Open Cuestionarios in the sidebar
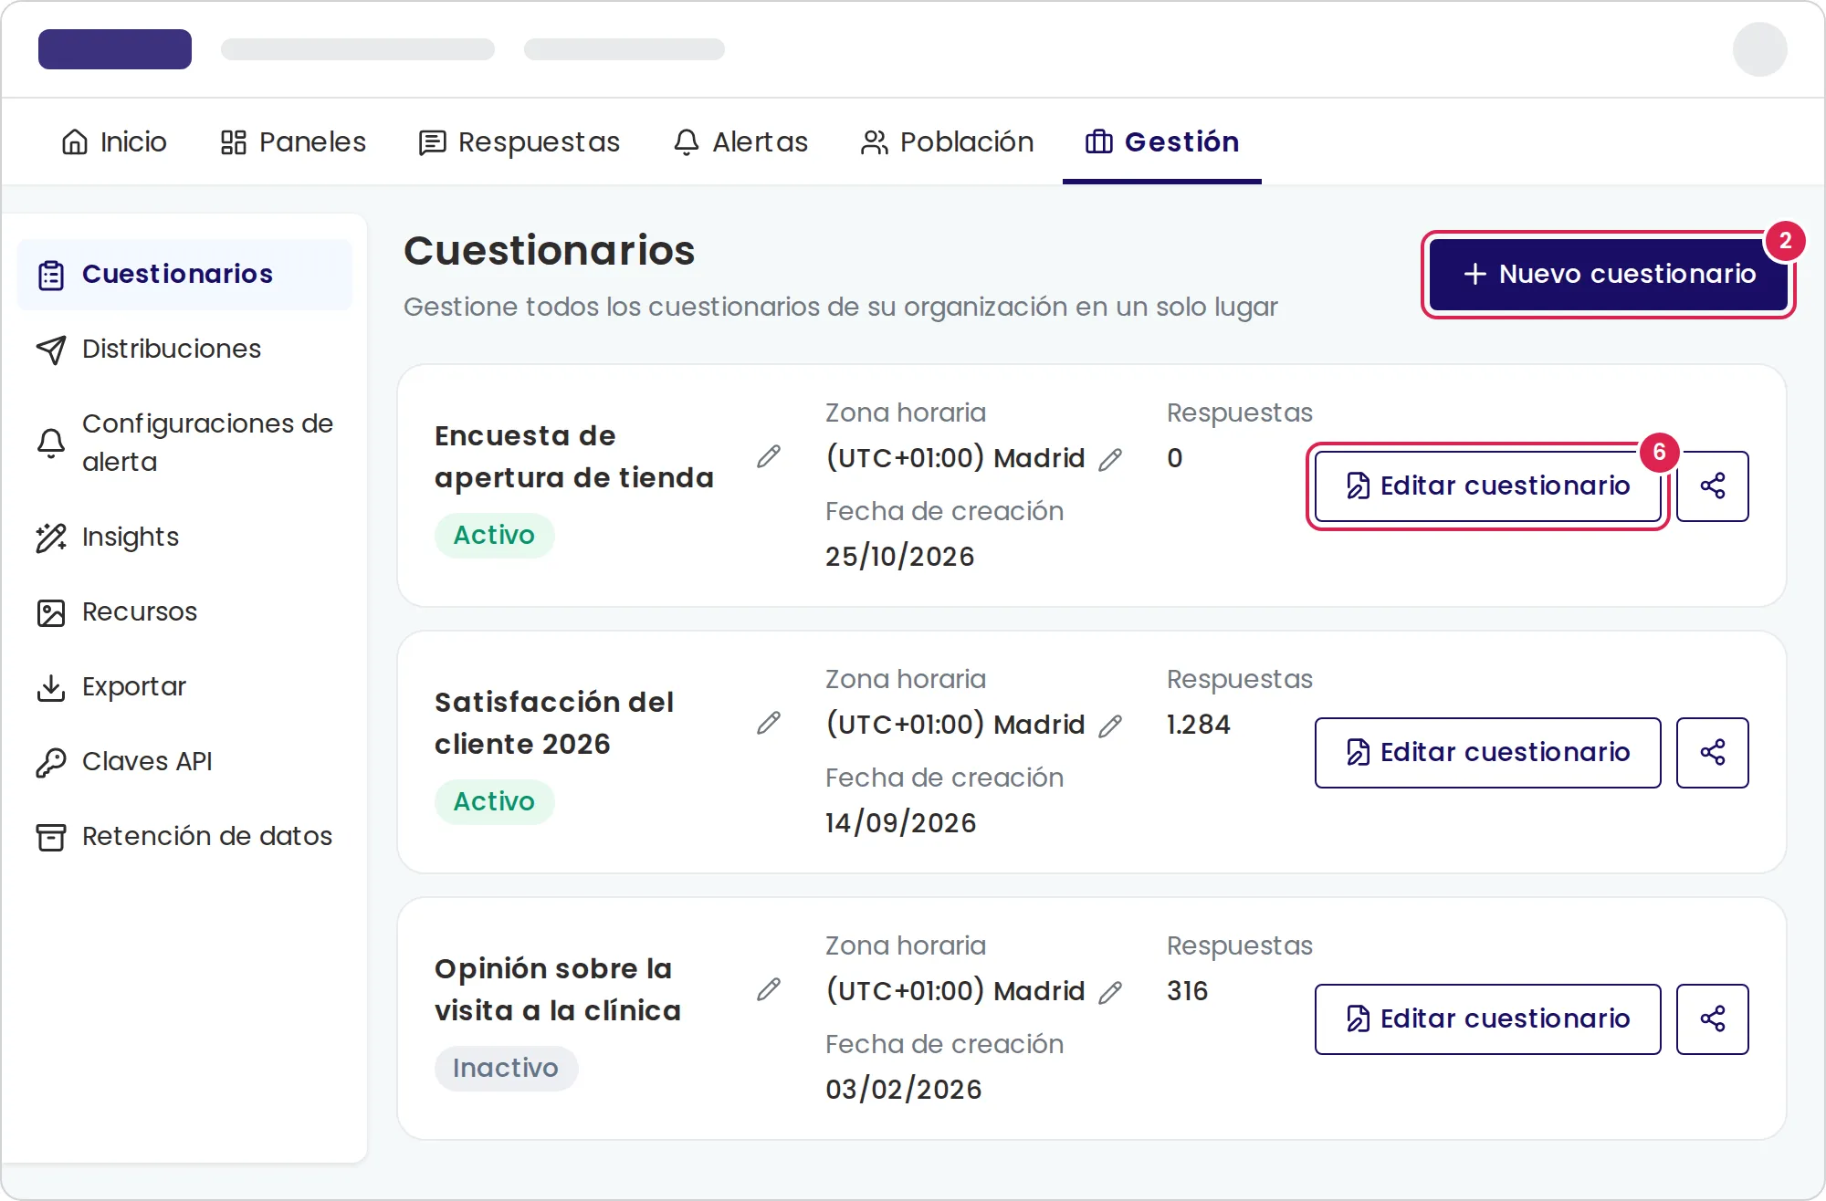Screen dimensions: 1826x1201 coord(184,274)
